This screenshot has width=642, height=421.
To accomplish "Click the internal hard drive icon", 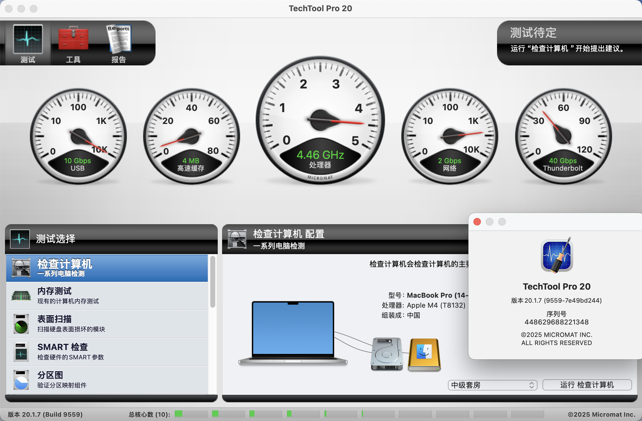I will coord(387,354).
